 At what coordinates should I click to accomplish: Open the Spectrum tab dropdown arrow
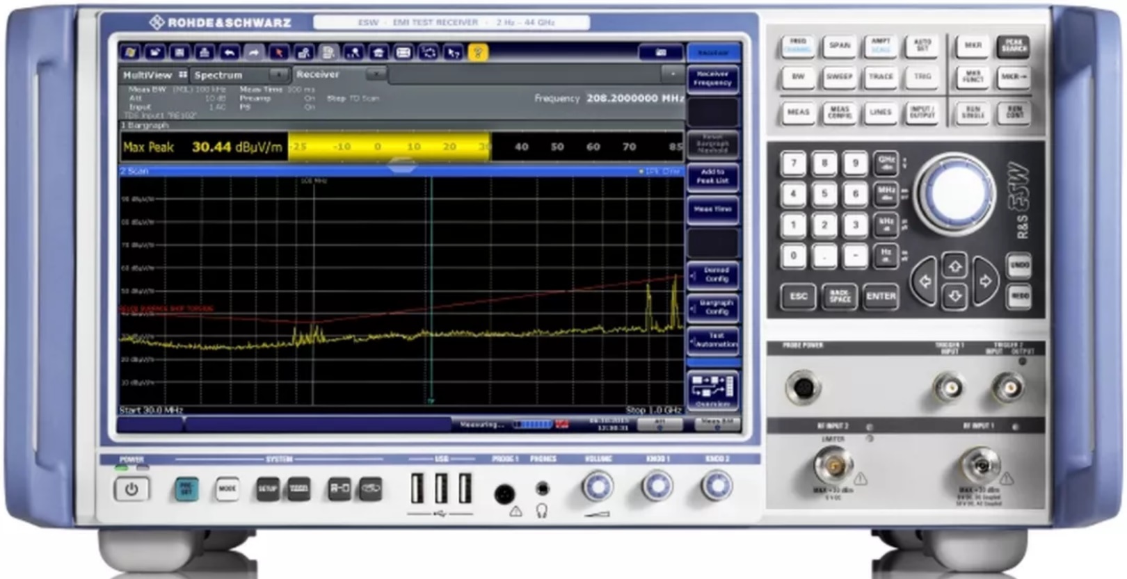tap(278, 74)
